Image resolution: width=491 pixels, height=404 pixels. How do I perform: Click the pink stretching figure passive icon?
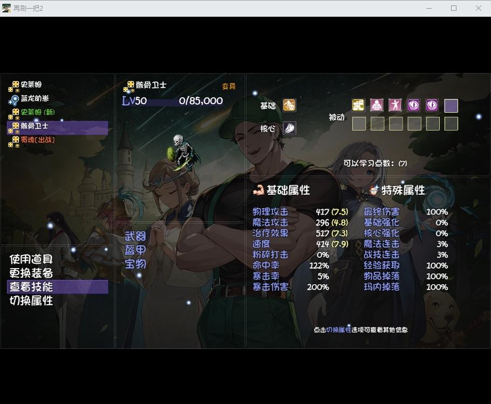pos(395,106)
